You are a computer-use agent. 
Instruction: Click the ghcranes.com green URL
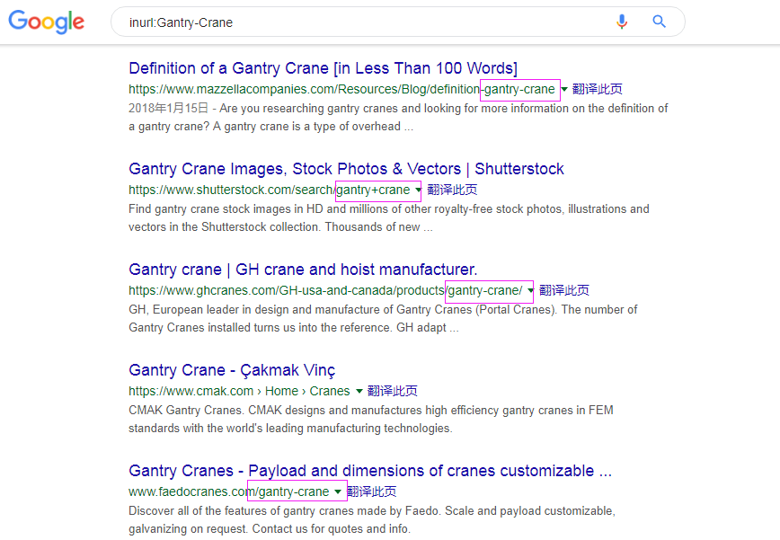[325, 290]
